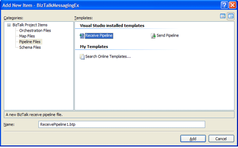Select the Send Pipeline template icon

(x=153, y=36)
